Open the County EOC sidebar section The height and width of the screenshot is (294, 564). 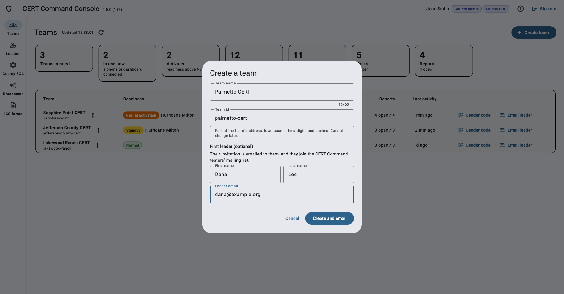tap(13, 68)
